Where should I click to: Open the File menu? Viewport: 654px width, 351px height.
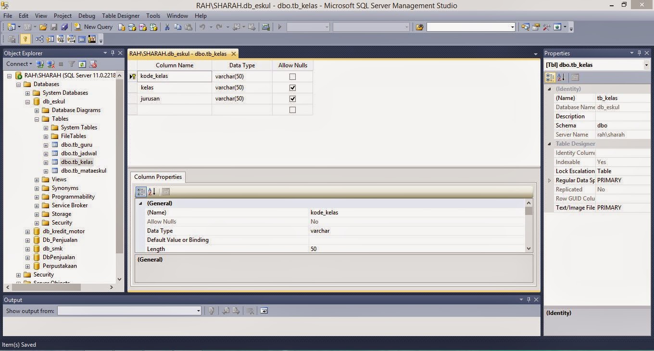coord(8,15)
